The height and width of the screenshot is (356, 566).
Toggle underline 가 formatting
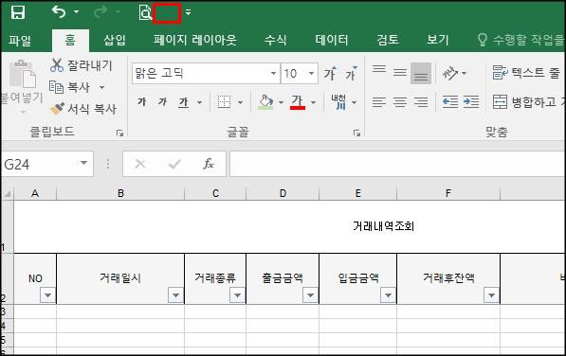pos(183,102)
